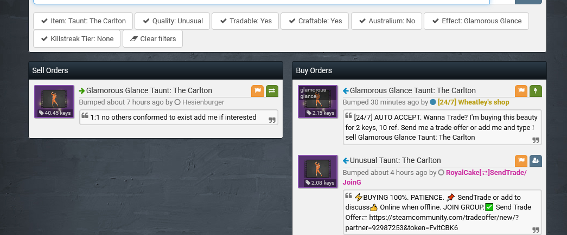567x235 pixels.
Task: Click Unusual Taunt: The Carlton title
Action: click(395, 160)
